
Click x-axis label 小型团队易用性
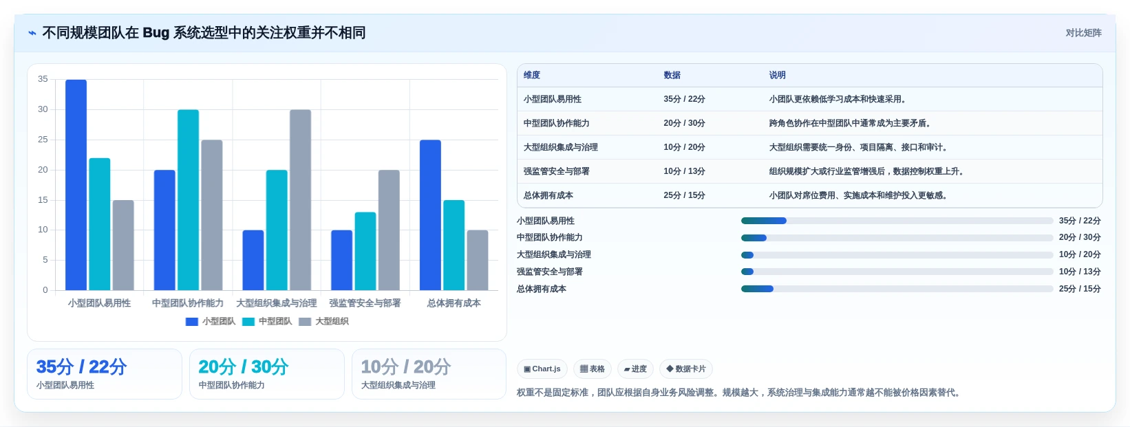99,303
